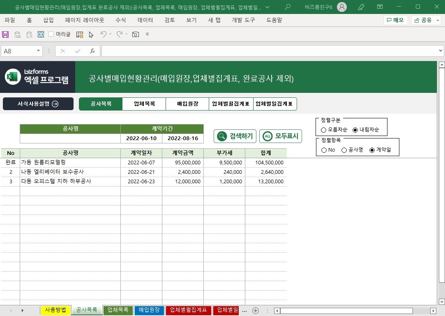Select 공사명 sort field radio button
The image size is (445, 316).
pyautogui.click(x=344, y=150)
